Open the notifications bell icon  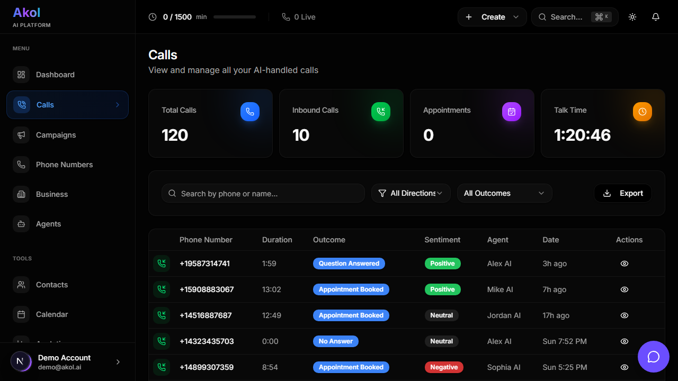(x=656, y=17)
